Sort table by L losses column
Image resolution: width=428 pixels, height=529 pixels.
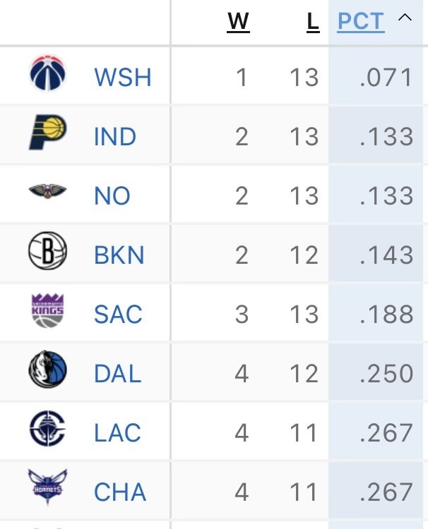coord(312,22)
